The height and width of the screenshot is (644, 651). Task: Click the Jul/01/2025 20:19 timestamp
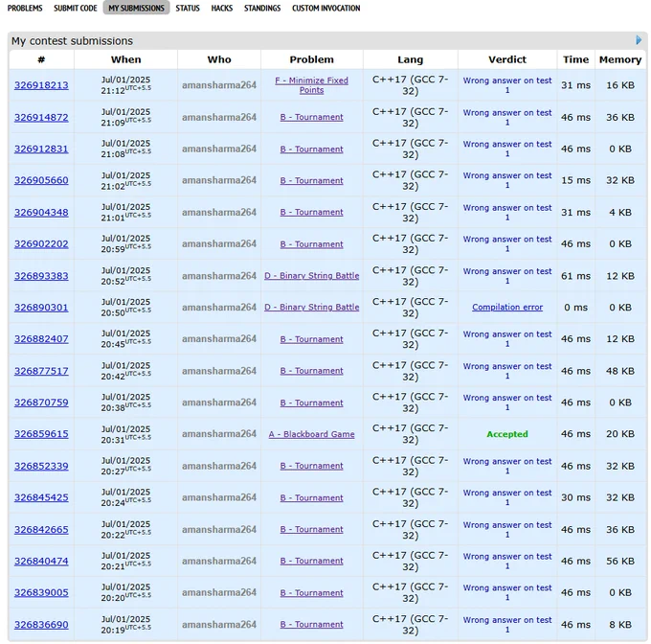(125, 625)
